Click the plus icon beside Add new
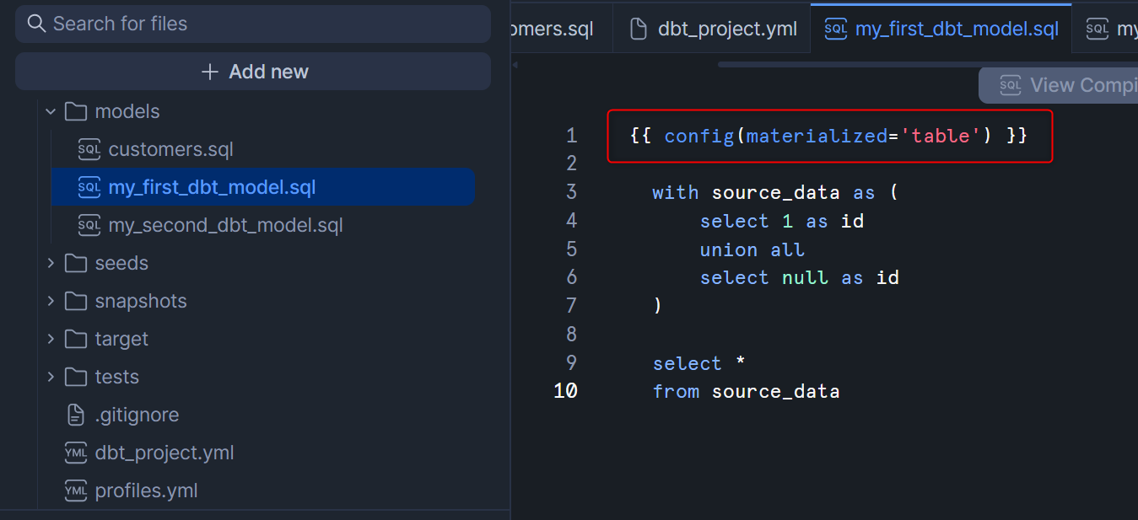Screen dimensions: 1138x520 pos(210,72)
